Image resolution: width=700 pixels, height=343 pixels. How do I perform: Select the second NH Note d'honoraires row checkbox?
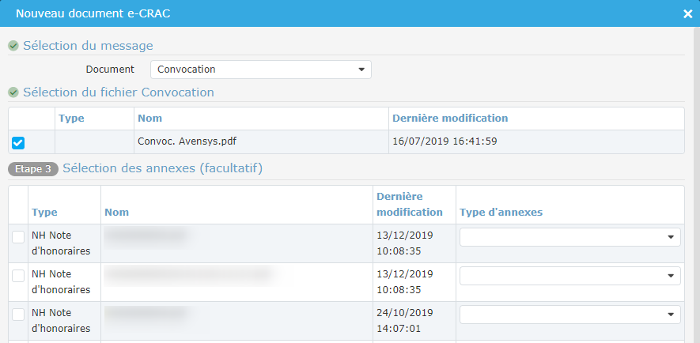tap(18, 276)
